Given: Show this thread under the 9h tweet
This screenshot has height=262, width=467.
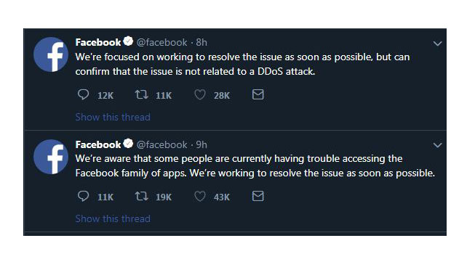Looking at the screenshot, I should click(113, 218).
